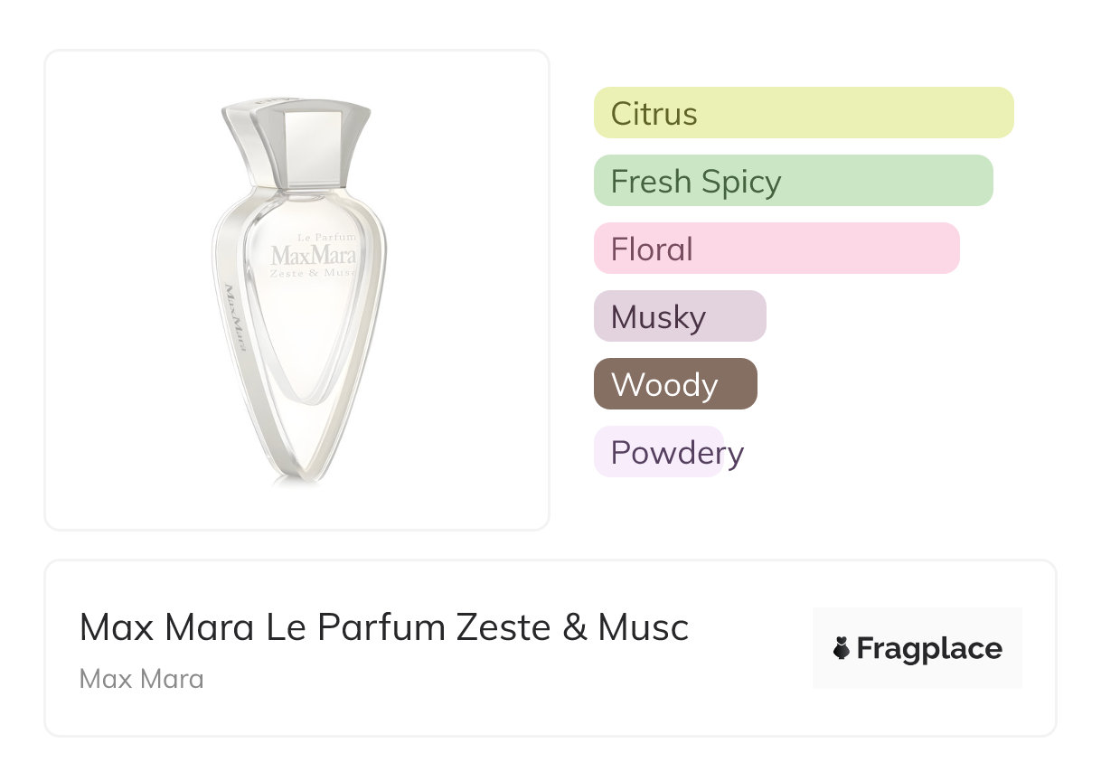Click the MaxMara label on bottle front
The width and height of the screenshot is (1101, 781).
tap(313, 255)
